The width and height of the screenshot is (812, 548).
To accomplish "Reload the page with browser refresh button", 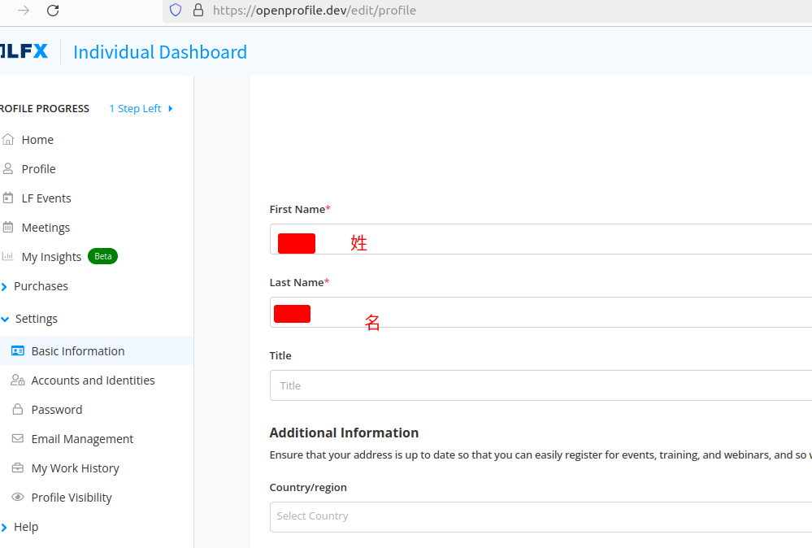I will 53,11.
